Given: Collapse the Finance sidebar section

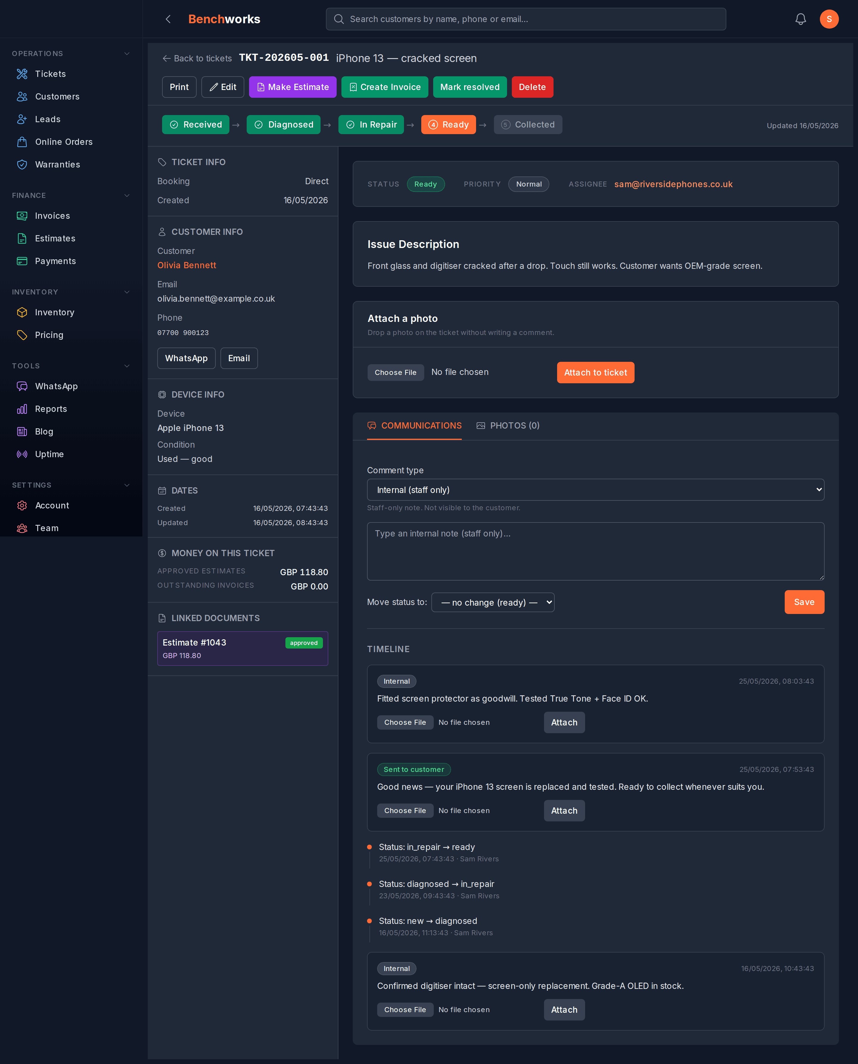Looking at the screenshot, I should pos(127,196).
